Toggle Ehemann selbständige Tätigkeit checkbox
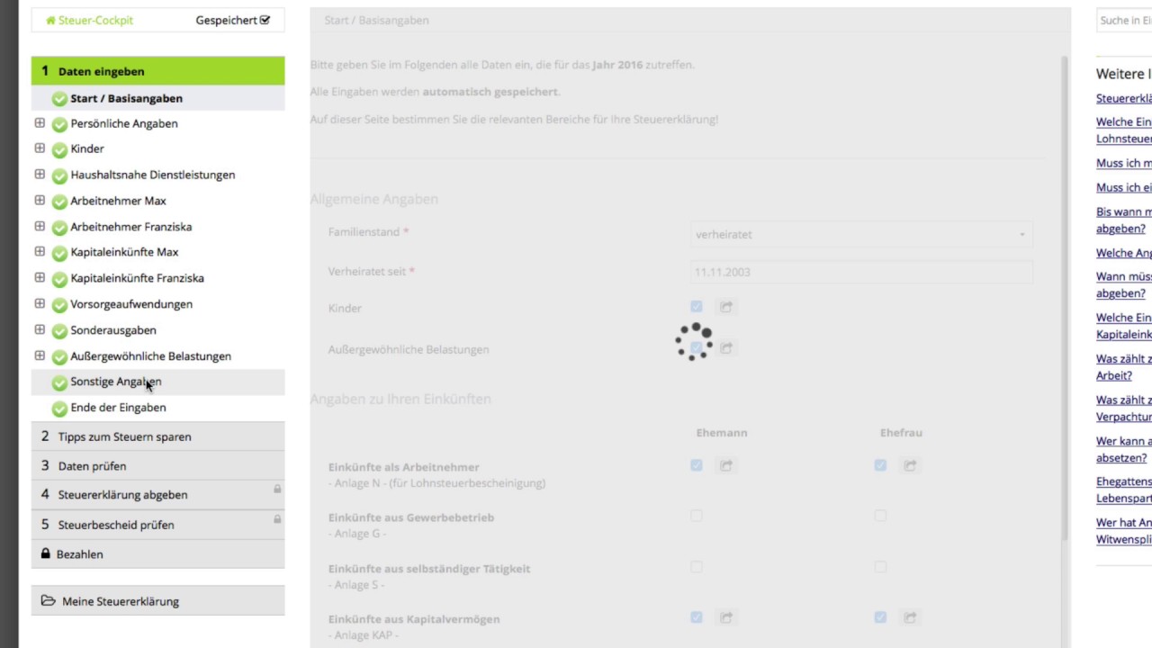Screen dimensions: 1152x648 click(x=697, y=567)
